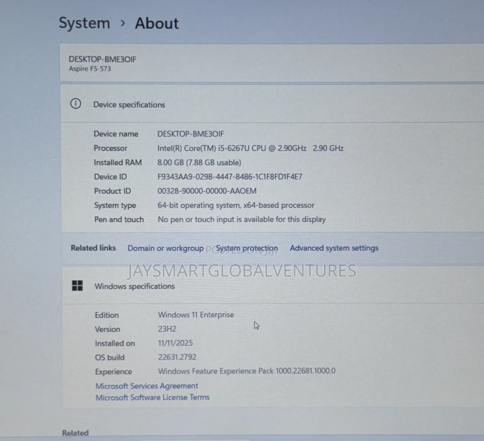The image size is (484, 441).
Task: Click the Experience label
Action: pyautogui.click(x=113, y=372)
